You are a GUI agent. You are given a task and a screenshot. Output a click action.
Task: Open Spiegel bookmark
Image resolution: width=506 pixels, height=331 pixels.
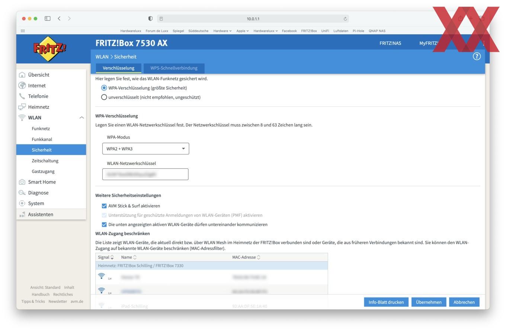(x=178, y=31)
